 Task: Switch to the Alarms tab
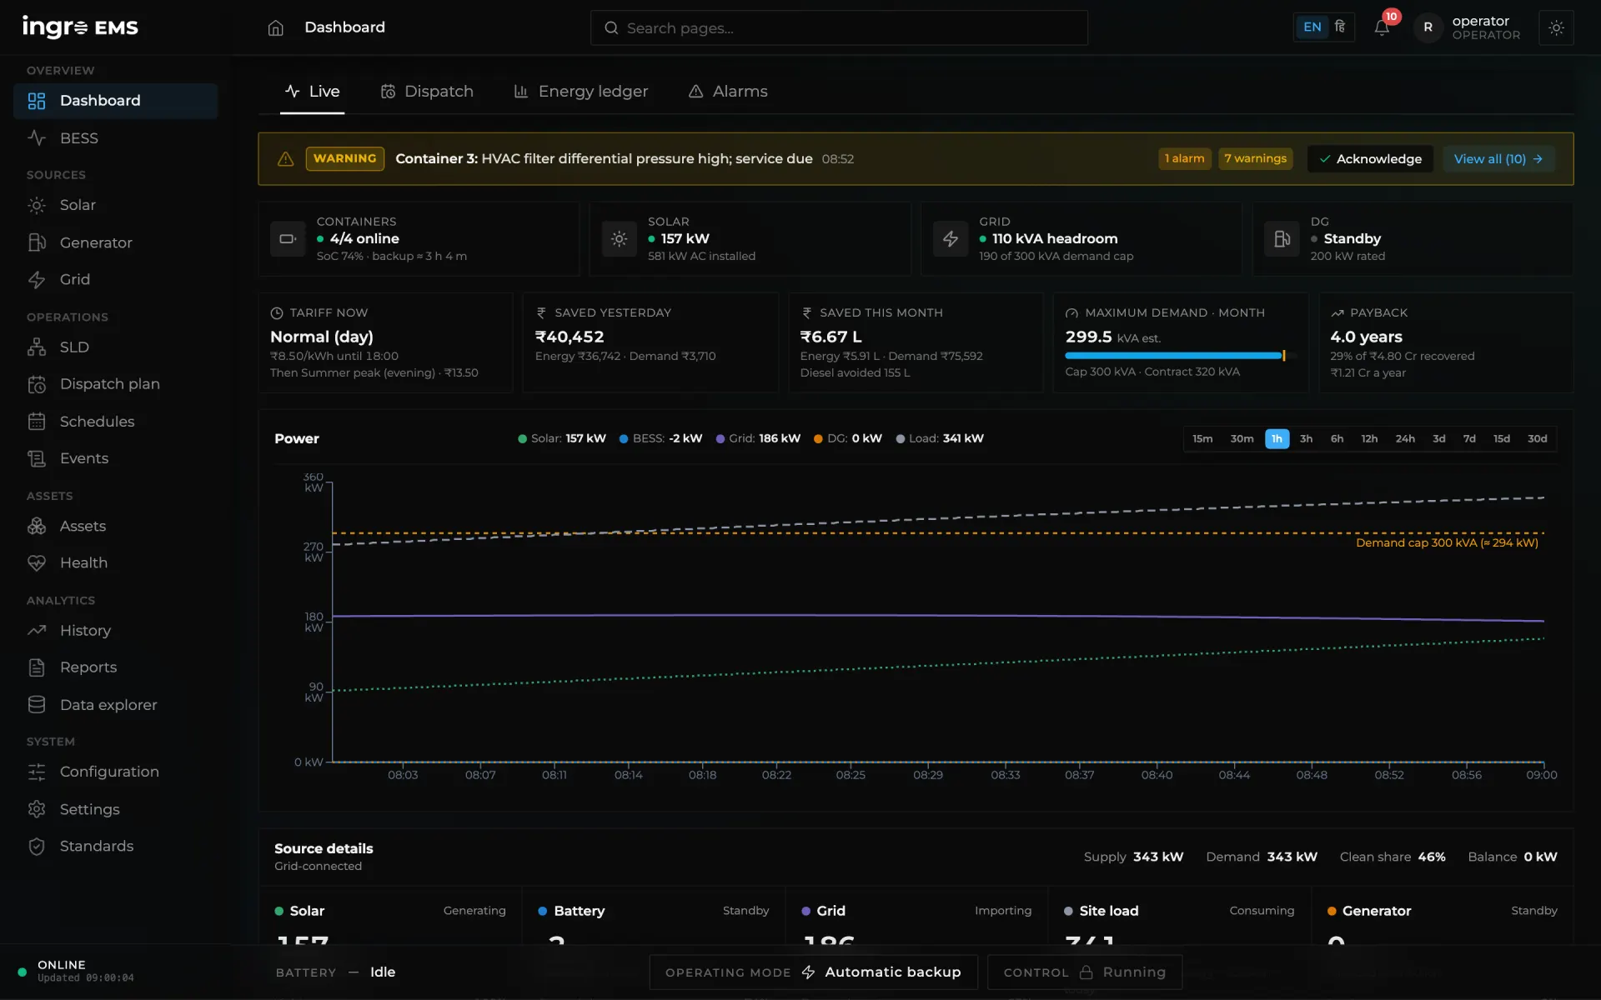pyautogui.click(x=728, y=92)
